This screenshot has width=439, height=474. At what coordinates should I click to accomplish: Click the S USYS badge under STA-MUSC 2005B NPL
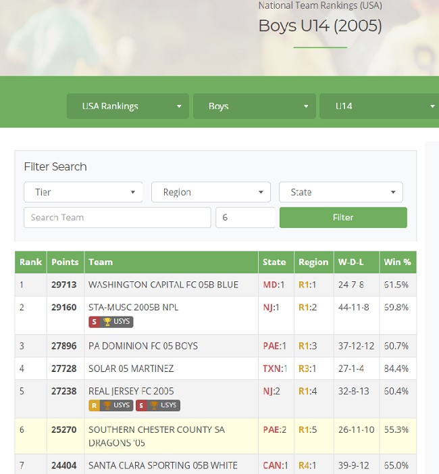click(111, 322)
